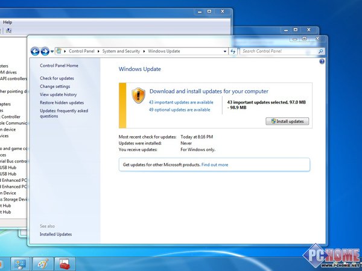Open 49 optional updates are available link
The image size is (362, 271).
[x=179, y=110]
